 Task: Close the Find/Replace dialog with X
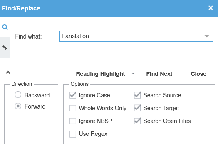[211, 8]
